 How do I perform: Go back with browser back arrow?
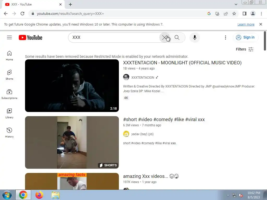click(x=6, y=14)
